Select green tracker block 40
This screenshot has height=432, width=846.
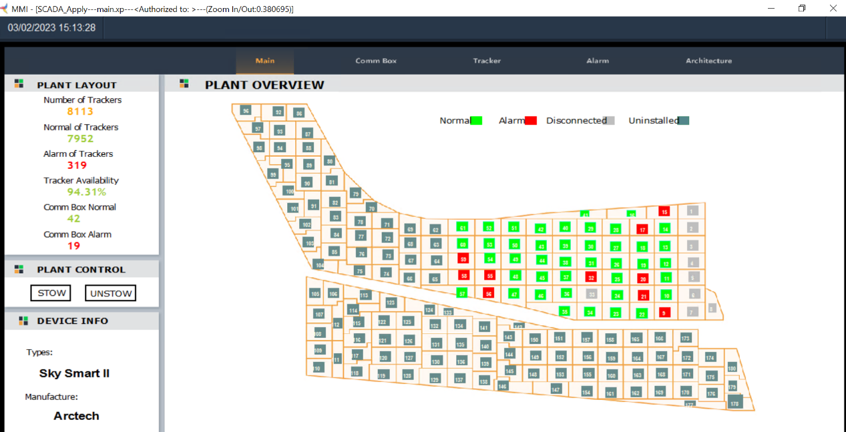565,228
